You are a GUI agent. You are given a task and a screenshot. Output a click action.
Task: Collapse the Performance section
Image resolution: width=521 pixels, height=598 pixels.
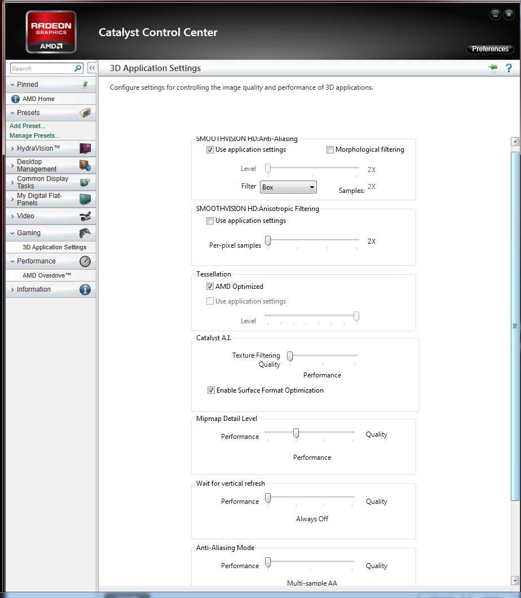(x=12, y=261)
